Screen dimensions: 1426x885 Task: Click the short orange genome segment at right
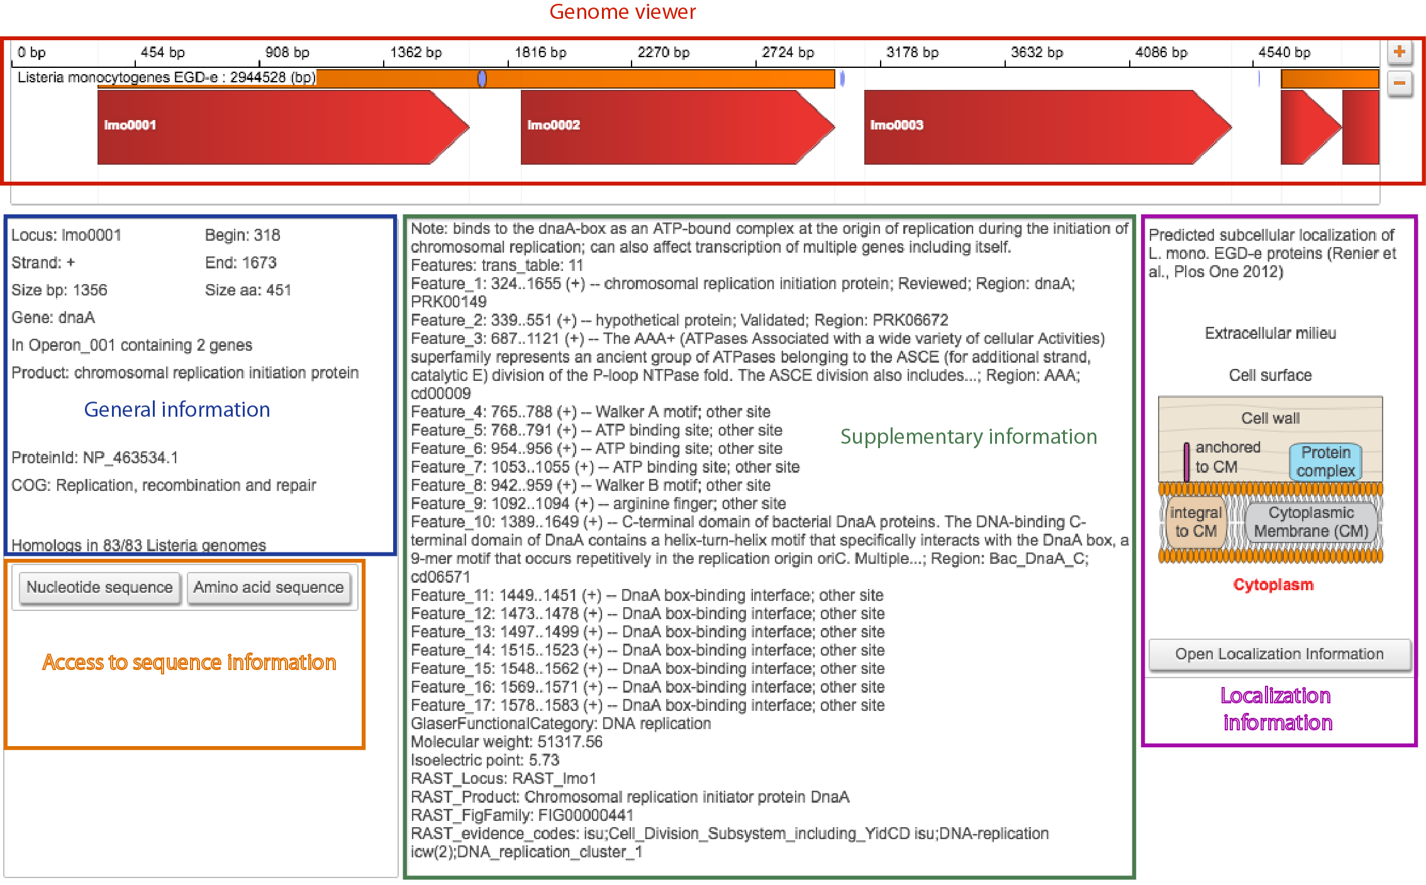coord(1330,79)
